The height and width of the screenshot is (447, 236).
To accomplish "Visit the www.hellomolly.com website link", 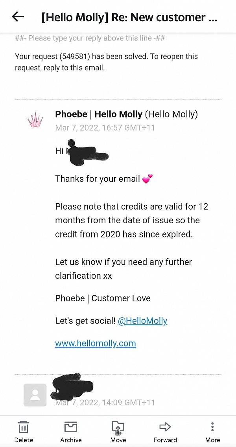I will [95, 343].
